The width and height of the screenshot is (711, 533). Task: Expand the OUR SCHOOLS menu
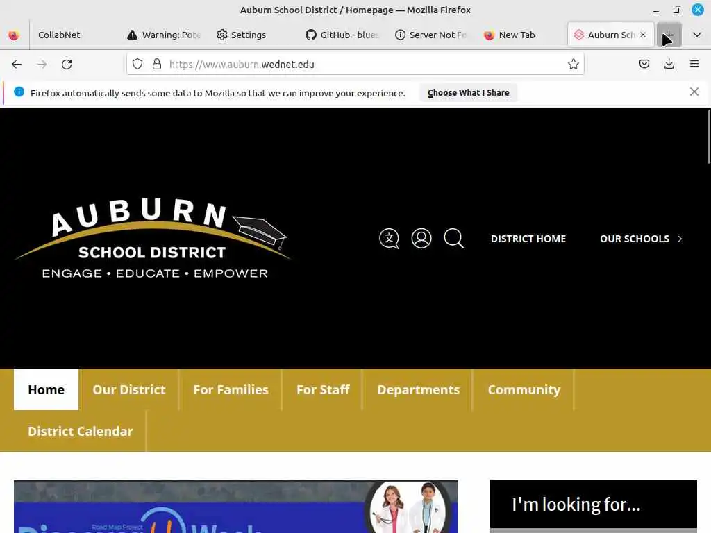point(641,239)
